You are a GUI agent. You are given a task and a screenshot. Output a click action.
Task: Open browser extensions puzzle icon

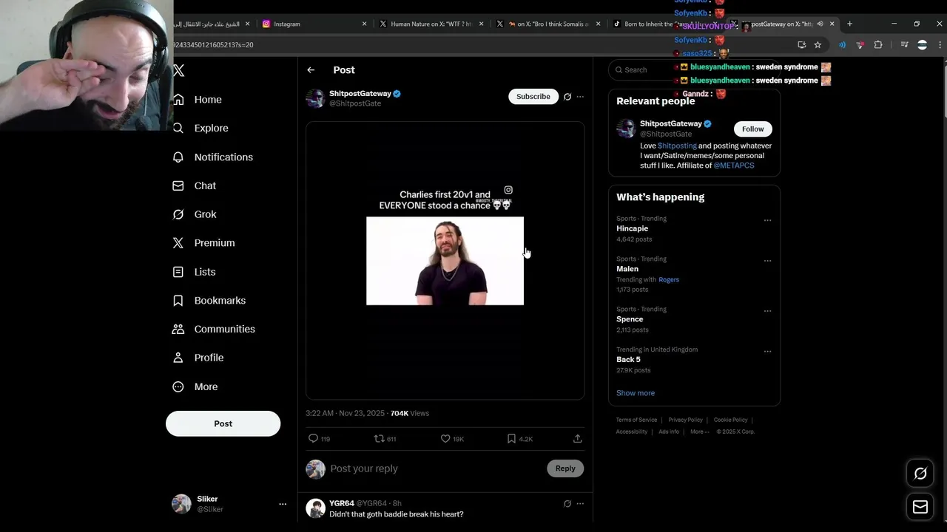[x=878, y=45]
